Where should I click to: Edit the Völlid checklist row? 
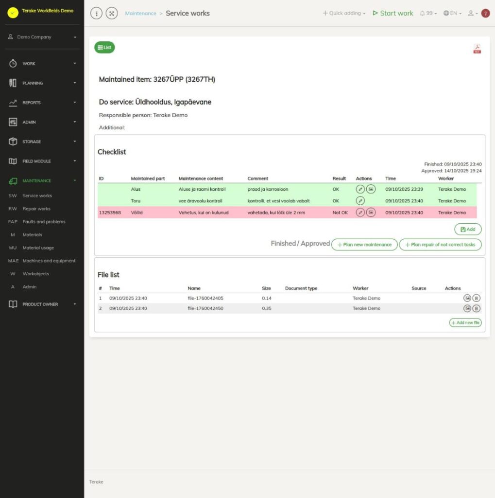360,213
